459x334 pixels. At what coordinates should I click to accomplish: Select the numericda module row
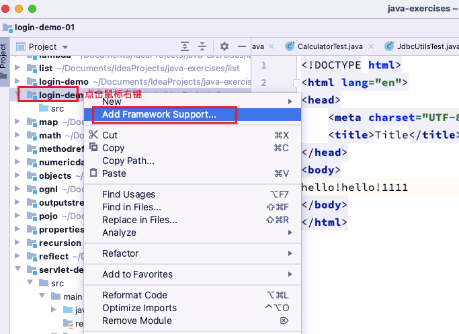click(47, 162)
